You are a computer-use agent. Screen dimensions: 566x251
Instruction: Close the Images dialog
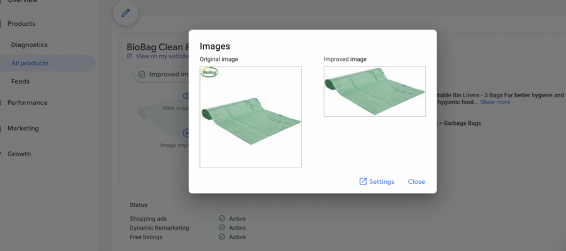[x=416, y=181]
